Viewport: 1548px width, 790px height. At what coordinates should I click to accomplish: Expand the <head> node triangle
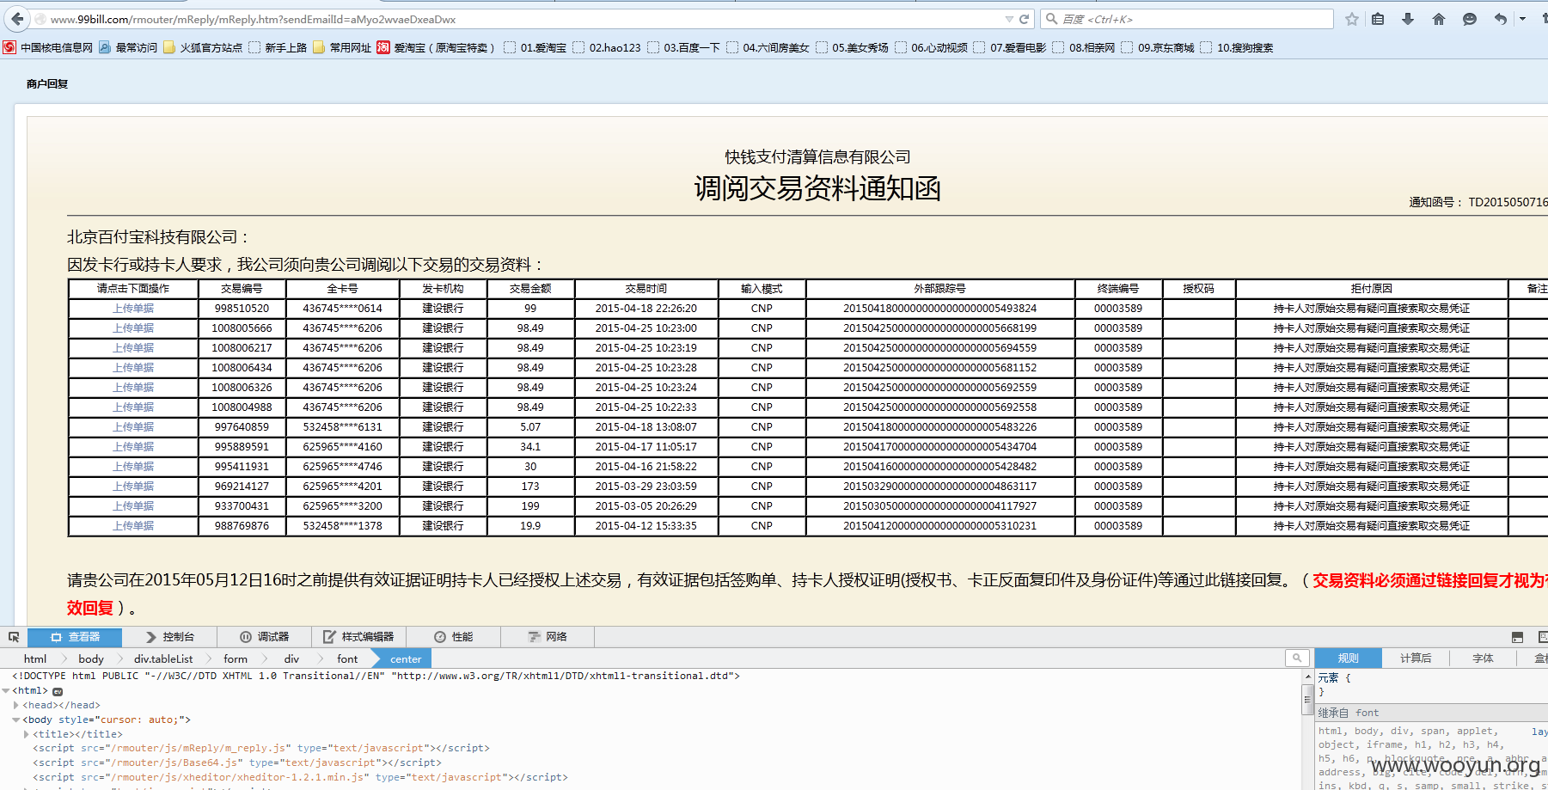coord(16,706)
